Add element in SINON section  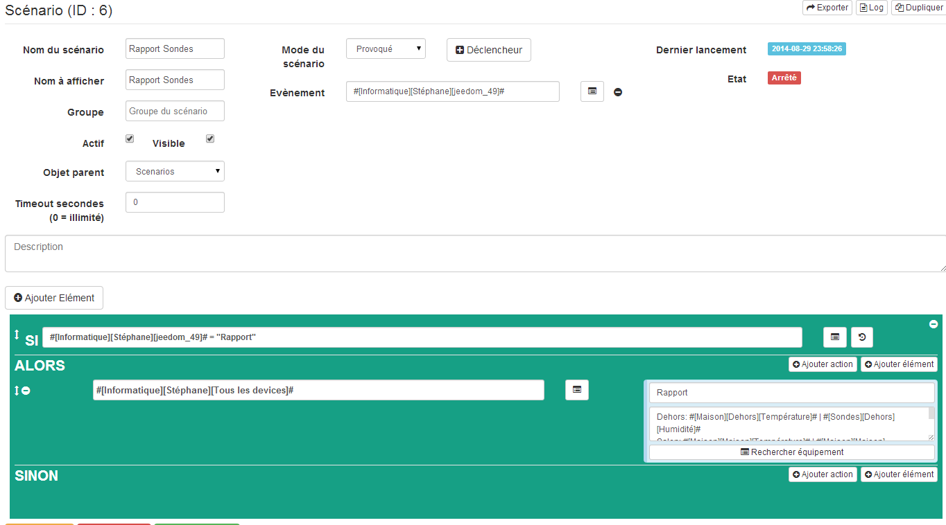pyautogui.click(x=899, y=474)
